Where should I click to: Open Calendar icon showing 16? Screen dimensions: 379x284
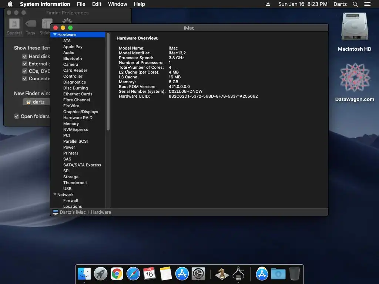point(149,274)
